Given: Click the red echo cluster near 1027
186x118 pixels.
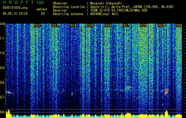Looking at the screenshot, I should (128, 88).
